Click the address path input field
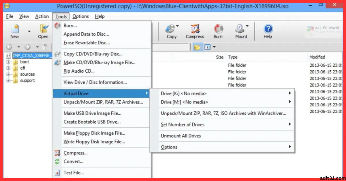346x181 pixels. click(171, 47)
